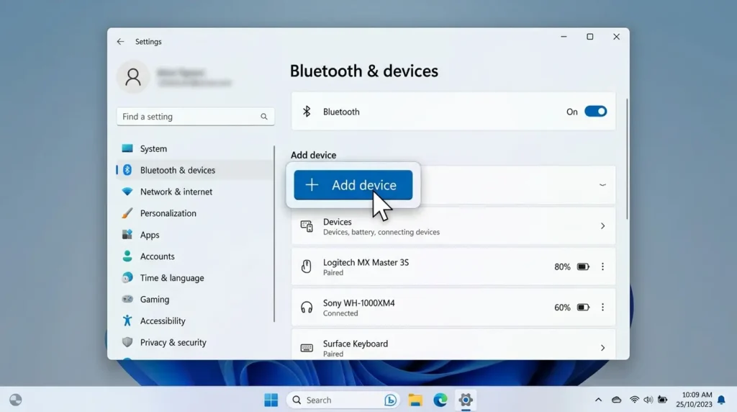Open the Apps settings category
This screenshot has height=412, width=737.
194,235
